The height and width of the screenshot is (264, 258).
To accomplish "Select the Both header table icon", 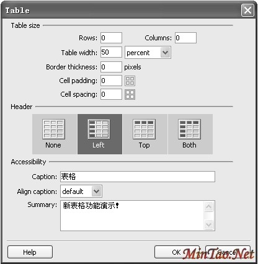I will tap(189, 129).
